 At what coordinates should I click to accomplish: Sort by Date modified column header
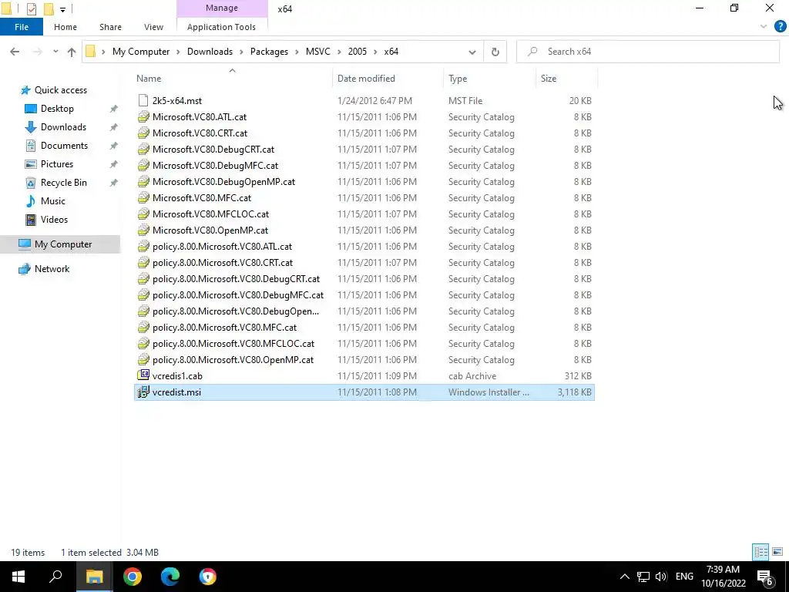pos(366,79)
